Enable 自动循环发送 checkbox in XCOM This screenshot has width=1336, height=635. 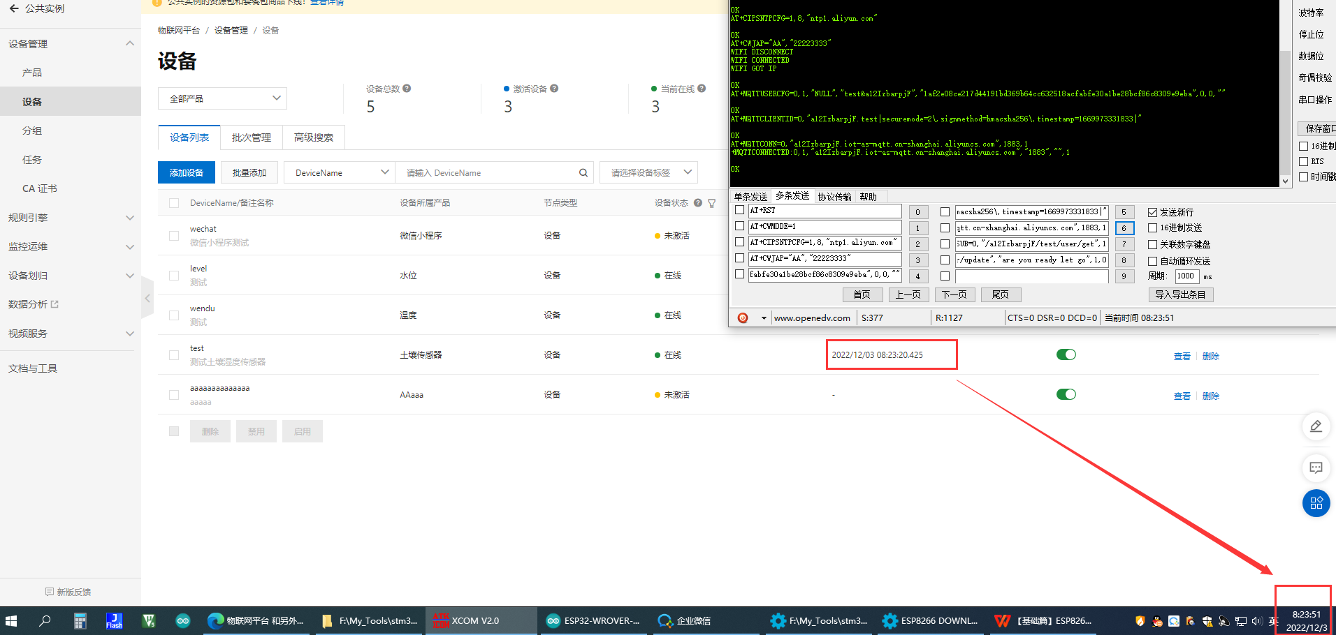[1153, 261]
